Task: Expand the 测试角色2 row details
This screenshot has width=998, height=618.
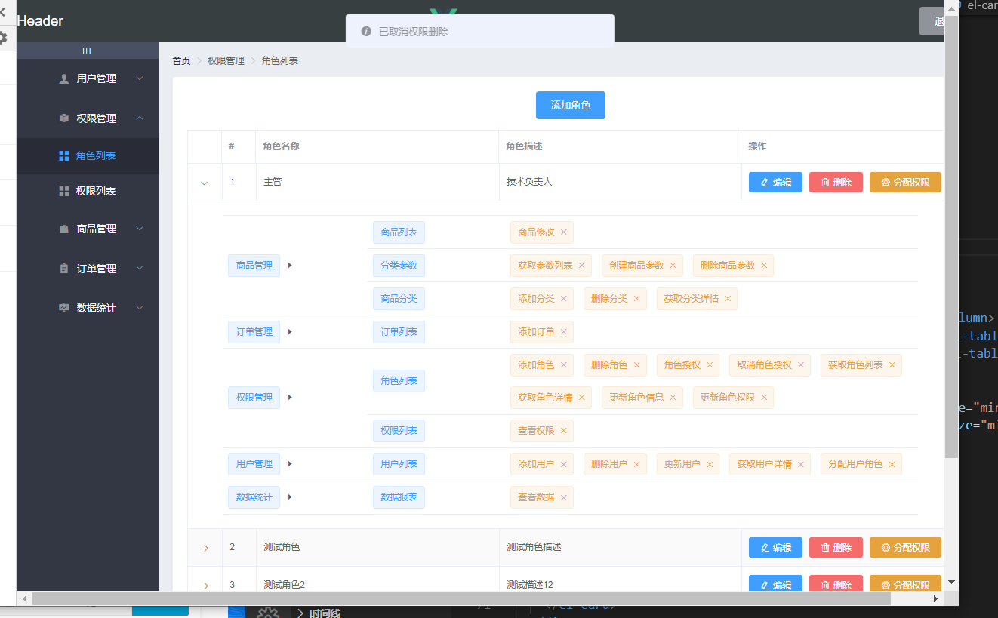Action: [x=205, y=586]
